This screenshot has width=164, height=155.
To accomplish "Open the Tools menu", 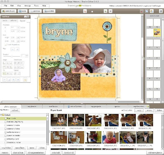I will 36,6.
